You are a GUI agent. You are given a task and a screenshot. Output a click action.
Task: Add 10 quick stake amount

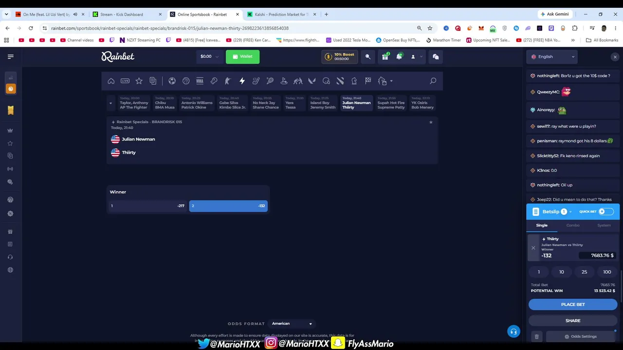tap(562, 272)
